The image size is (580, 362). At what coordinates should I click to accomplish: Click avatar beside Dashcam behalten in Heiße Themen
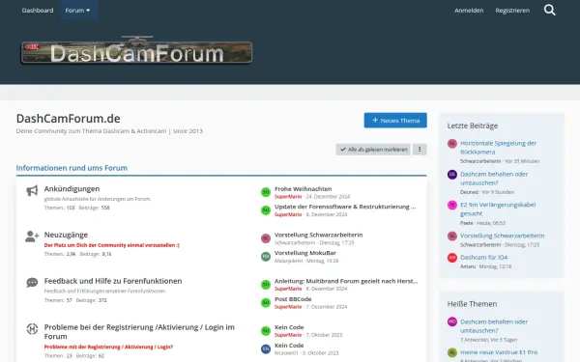tap(452, 321)
